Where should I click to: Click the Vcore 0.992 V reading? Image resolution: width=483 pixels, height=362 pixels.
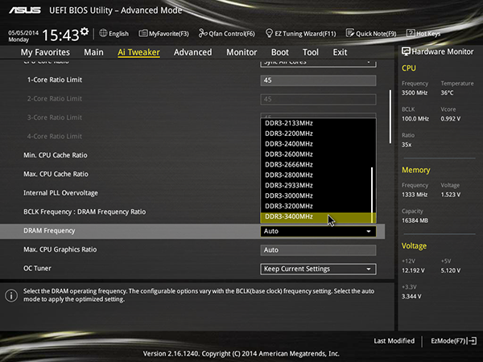pos(451,118)
